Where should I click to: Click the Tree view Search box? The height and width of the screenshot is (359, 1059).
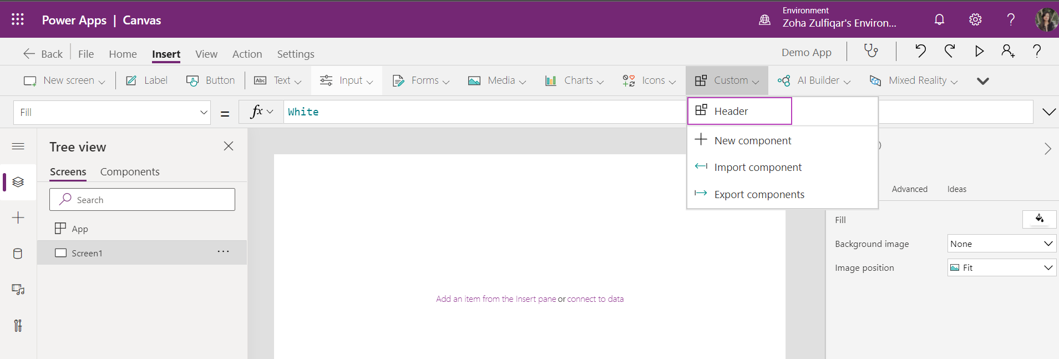click(142, 200)
